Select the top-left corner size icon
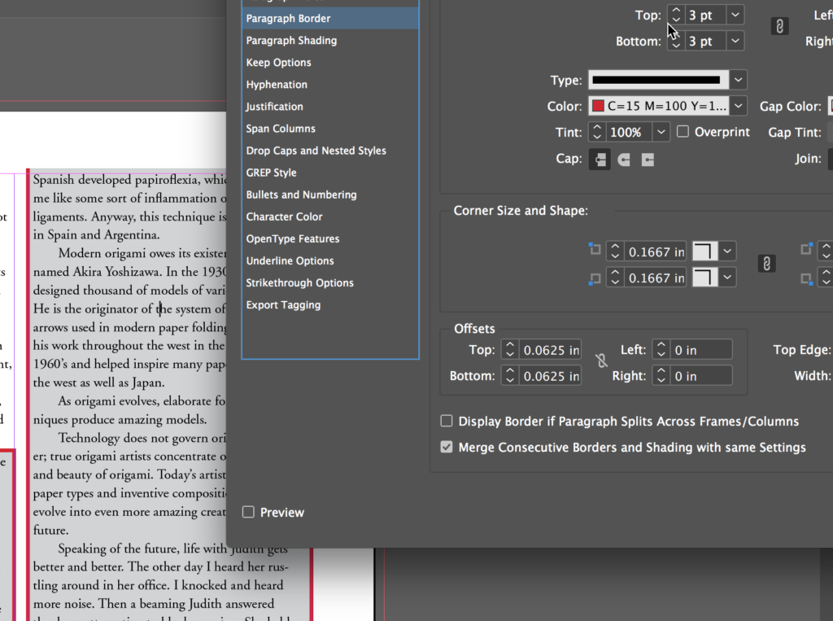Screen dimensions: 833x621 595,251
